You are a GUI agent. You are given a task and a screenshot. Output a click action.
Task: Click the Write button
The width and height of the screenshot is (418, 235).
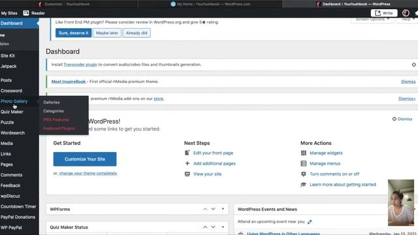coord(384,13)
